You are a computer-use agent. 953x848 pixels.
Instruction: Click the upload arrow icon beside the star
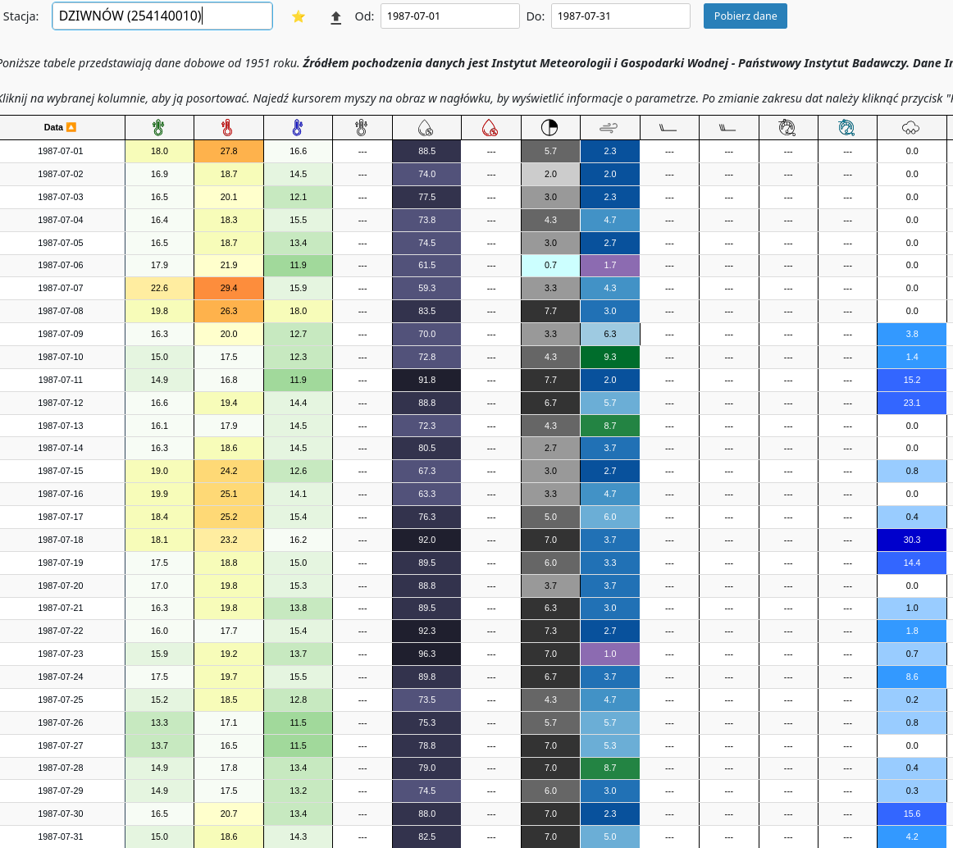(x=335, y=17)
